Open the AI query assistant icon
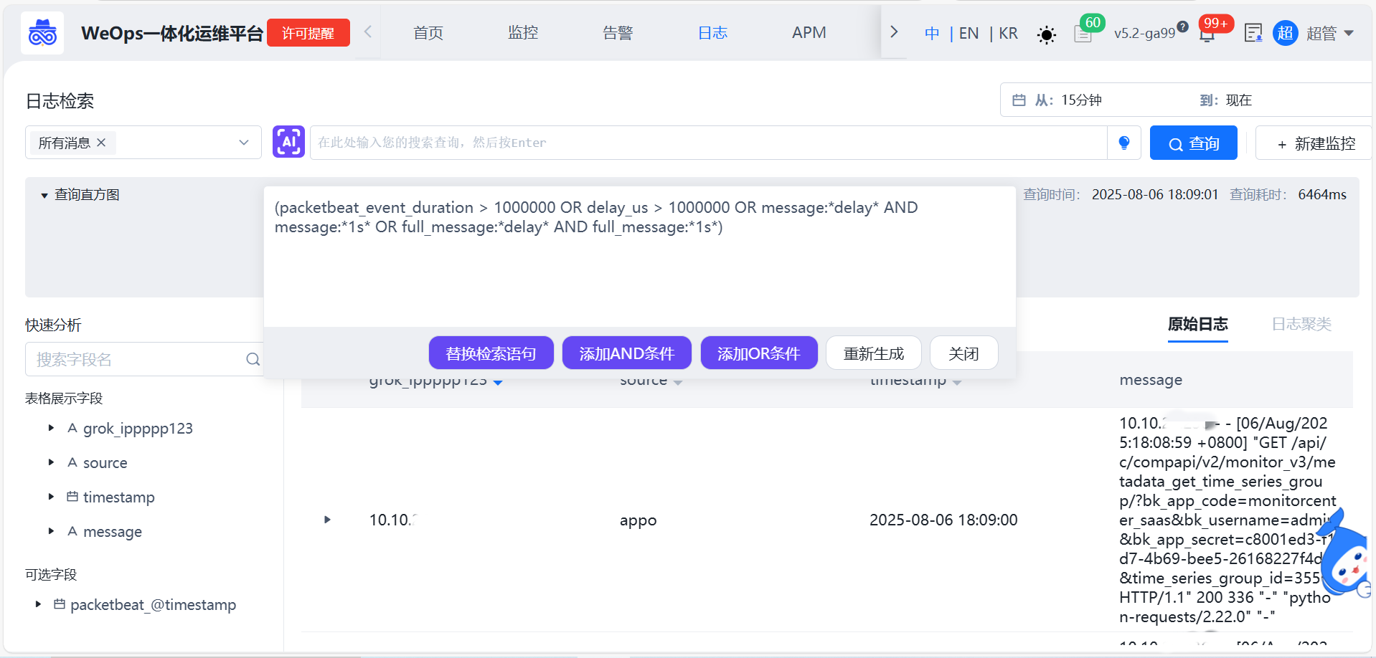 pos(288,141)
